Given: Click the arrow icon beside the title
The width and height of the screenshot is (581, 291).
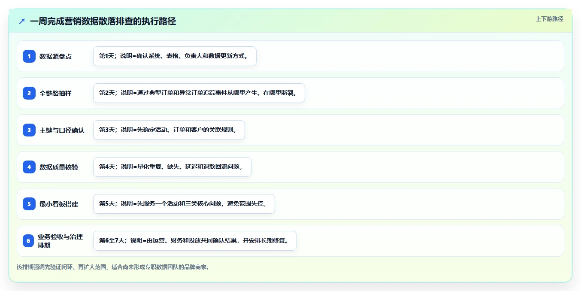Looking at the screenshot, I should pos(22,21).
